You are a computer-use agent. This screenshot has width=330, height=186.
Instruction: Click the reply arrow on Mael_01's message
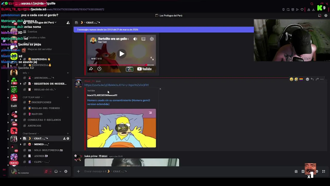coord(312,79)
